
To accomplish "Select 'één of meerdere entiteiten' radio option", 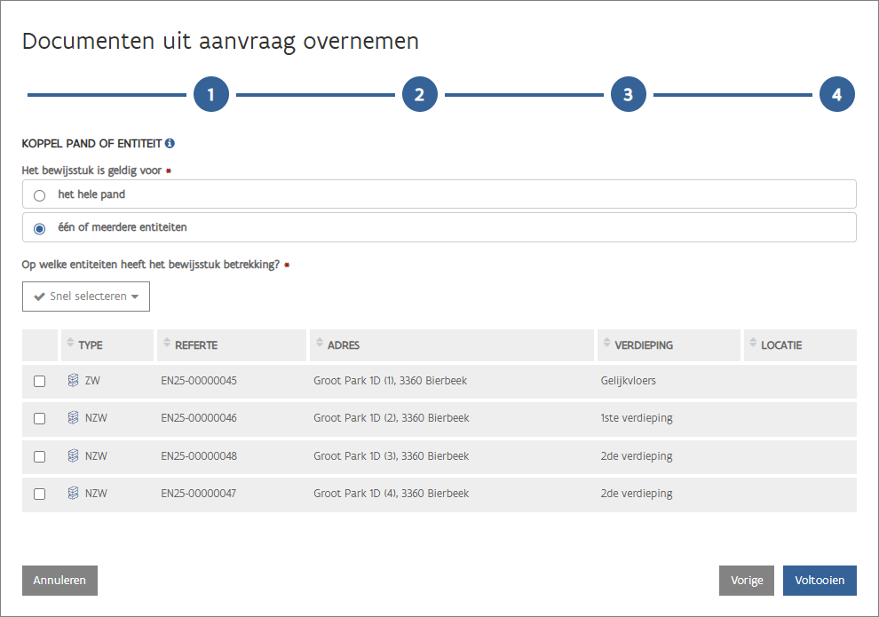I will [39, 228].
